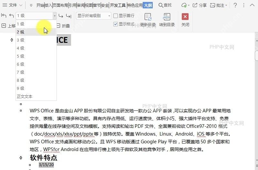Choose 正文文本 from the level list
The height and width of the screenshot is (170, 258).
[36, 96]
